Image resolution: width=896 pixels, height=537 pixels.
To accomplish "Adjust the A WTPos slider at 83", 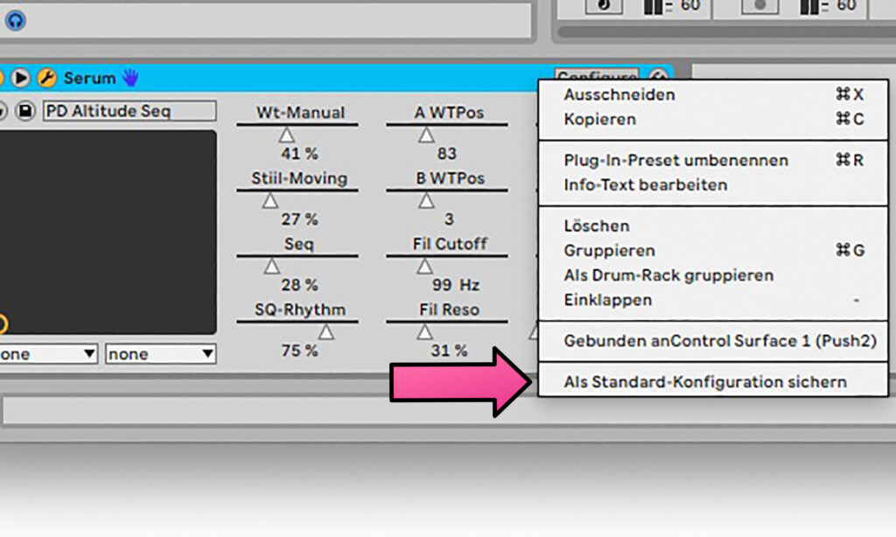I will click(x=426, y=135).
